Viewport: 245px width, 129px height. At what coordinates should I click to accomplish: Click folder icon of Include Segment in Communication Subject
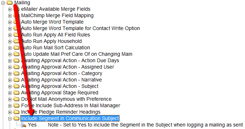click(x=17, y=118)
